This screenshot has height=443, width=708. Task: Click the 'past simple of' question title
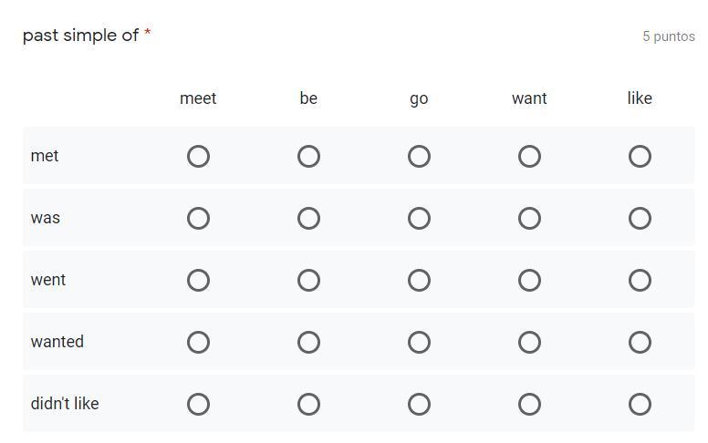point(80,36)
